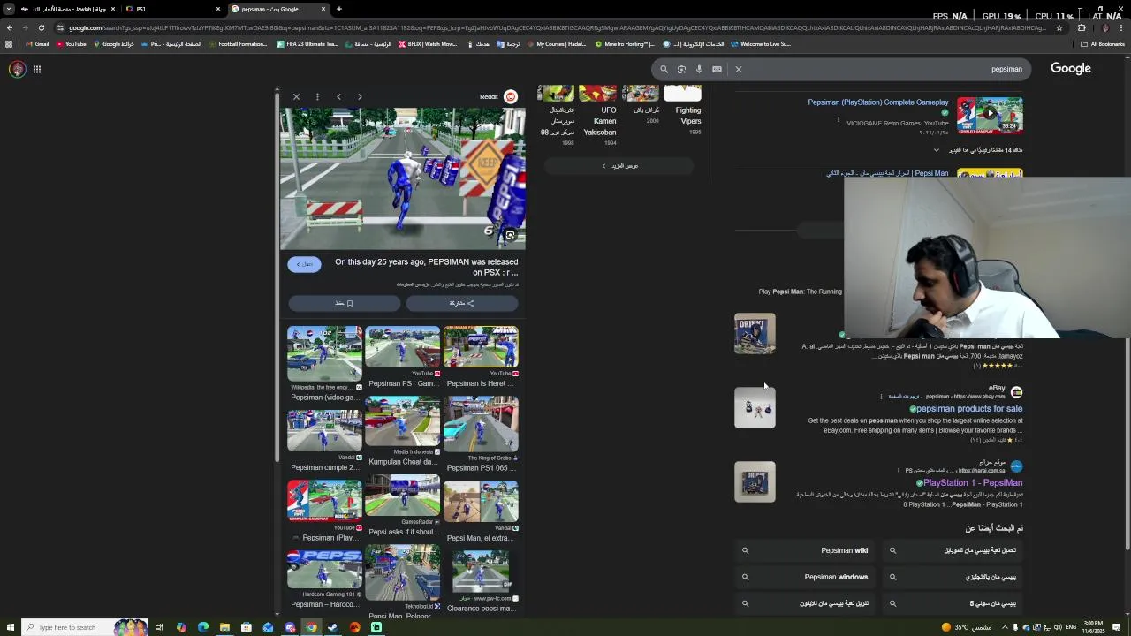Open the 'Pepsiman PS1 065' thumbnail
The height and width of the screenshot is (636, 1131).
(x=481, y=424)
